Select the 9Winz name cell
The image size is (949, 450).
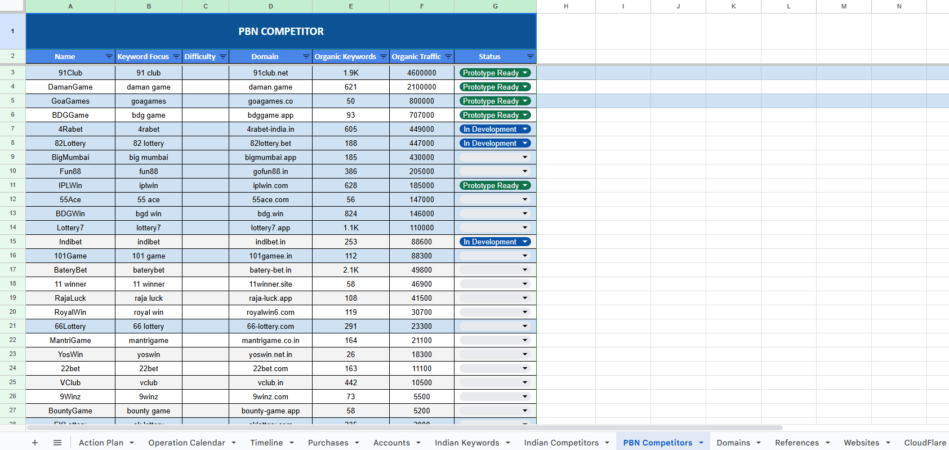pyautogui.click(x=70, y=396)
